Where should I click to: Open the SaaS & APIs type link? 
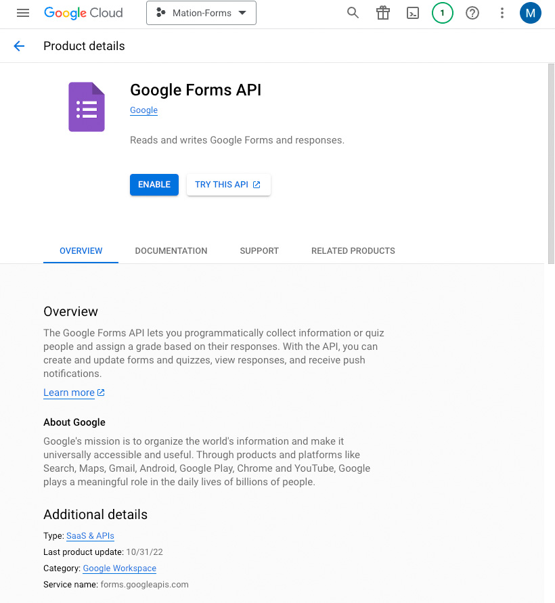tap(91, 536)
